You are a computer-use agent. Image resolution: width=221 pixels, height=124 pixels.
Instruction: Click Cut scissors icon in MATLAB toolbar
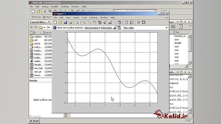(x=45, y=11)
